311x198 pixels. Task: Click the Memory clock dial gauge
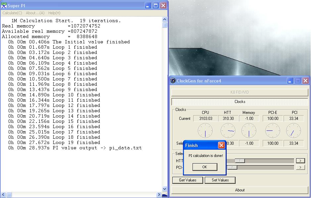249,131
